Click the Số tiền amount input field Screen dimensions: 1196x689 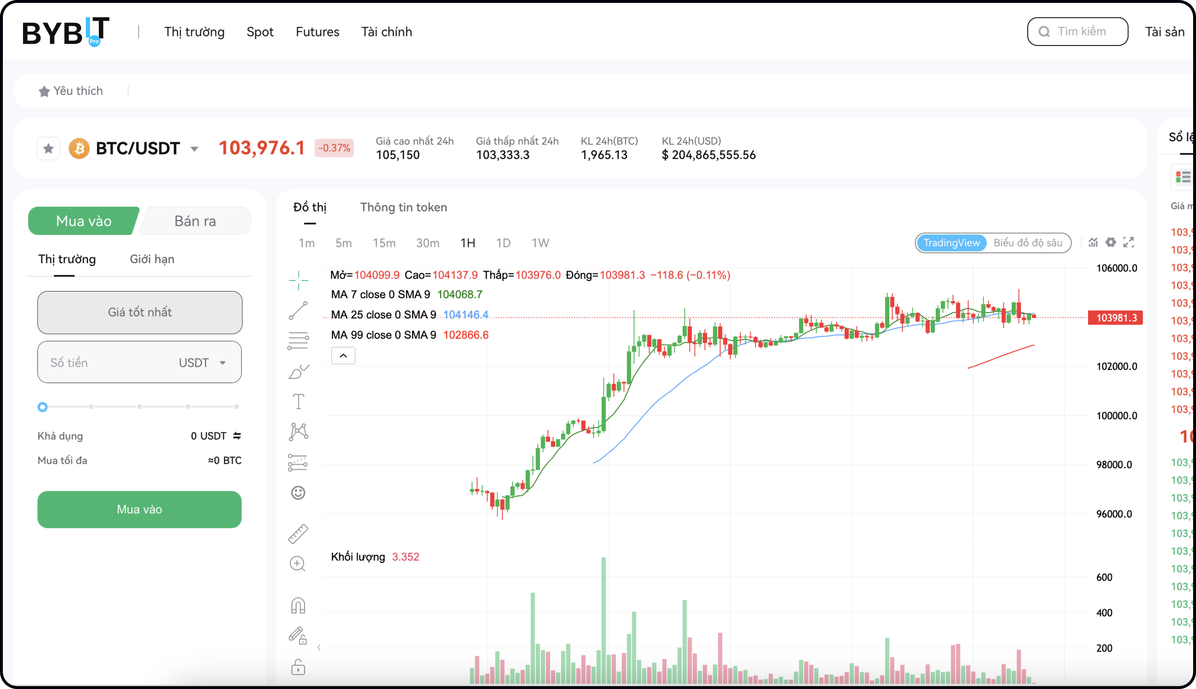[x=140, y=362]
